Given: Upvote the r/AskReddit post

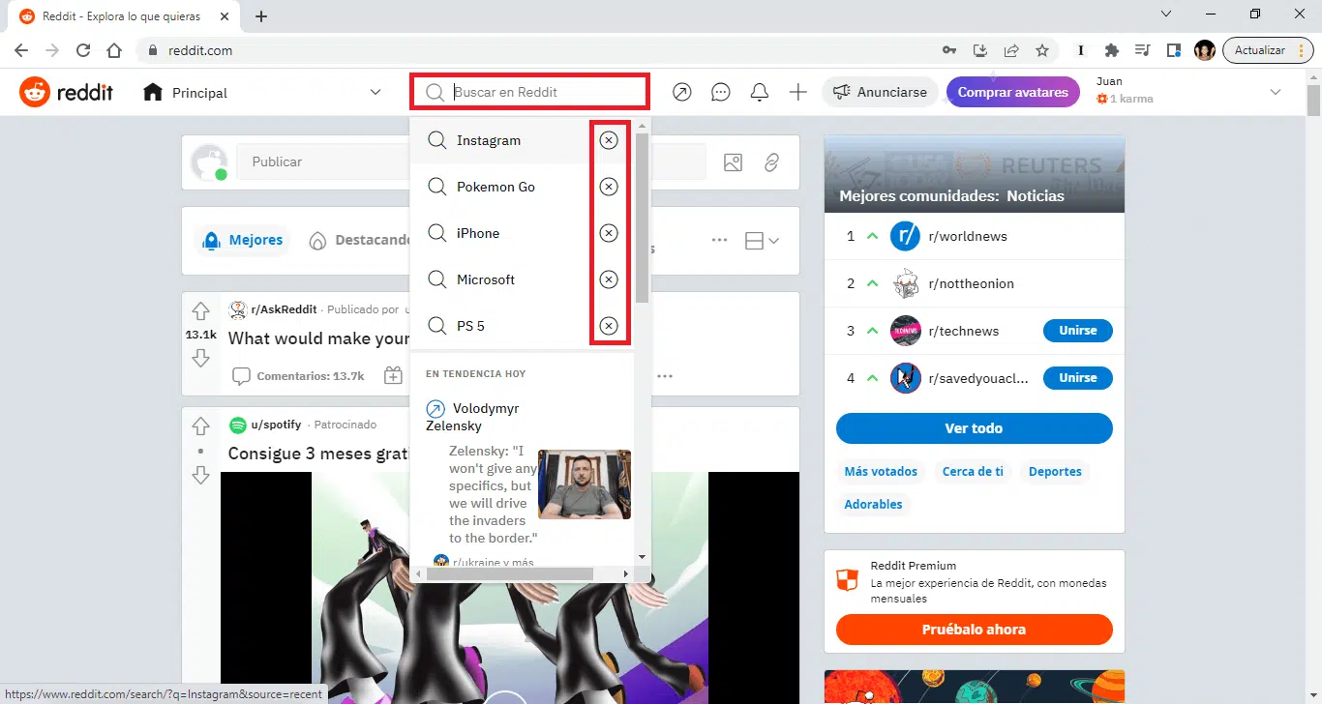Looking at the screenshot, I should tap(200, 311).
